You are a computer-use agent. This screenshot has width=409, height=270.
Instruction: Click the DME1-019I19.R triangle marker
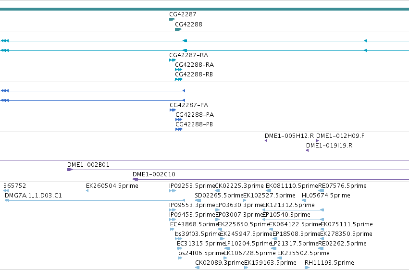pyautogui.click(x=308, y=151)
